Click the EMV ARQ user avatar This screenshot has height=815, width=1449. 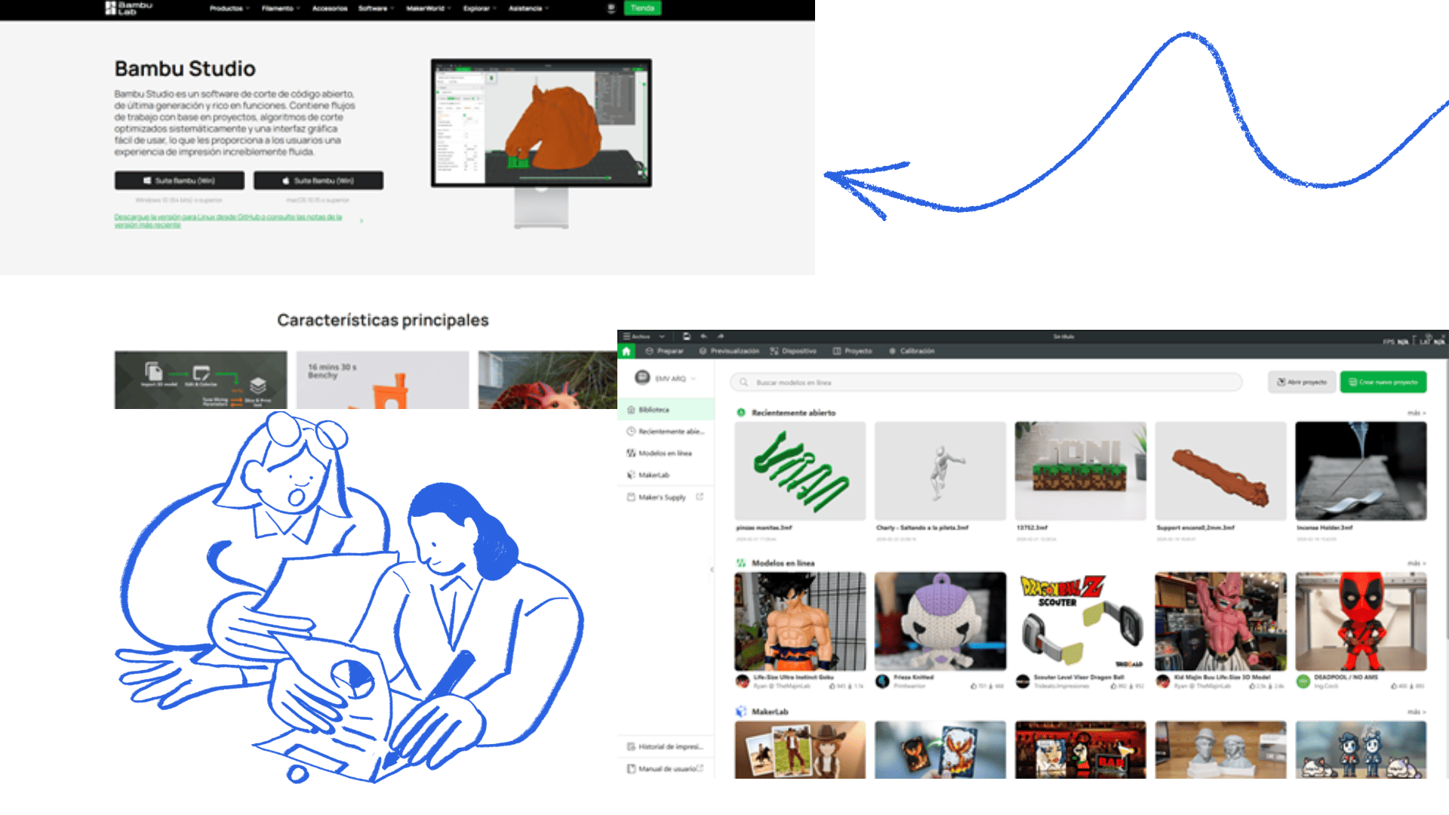(642, 378)
